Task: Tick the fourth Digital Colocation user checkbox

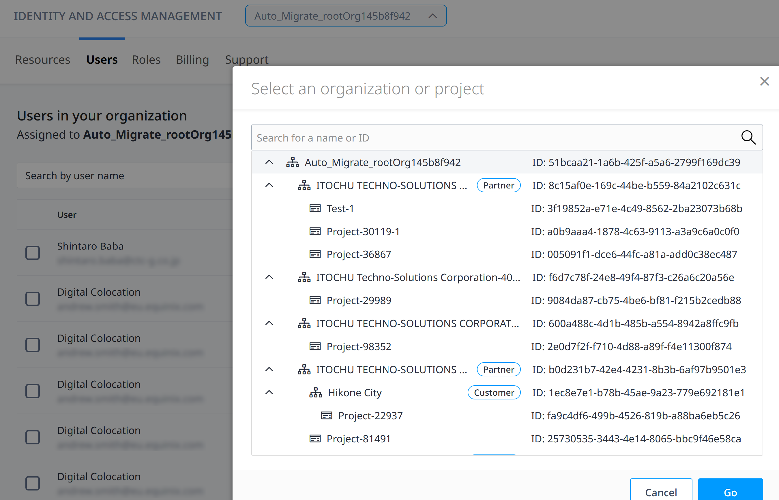Action: pos(33,437)
